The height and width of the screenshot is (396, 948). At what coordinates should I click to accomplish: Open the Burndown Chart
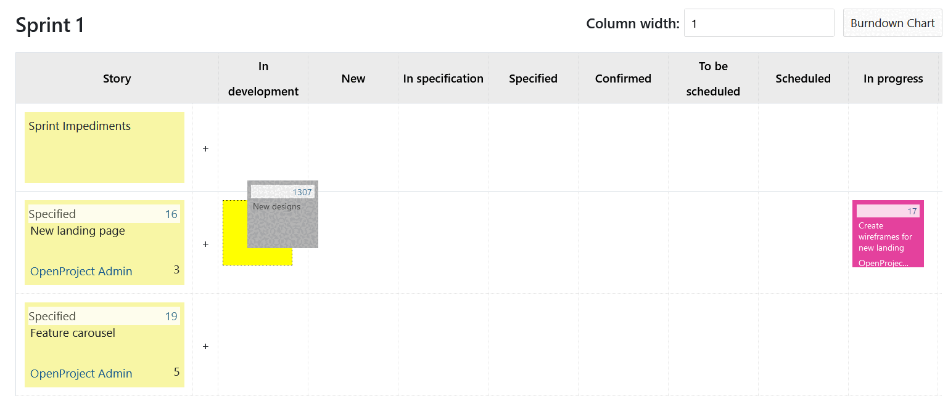892,23
